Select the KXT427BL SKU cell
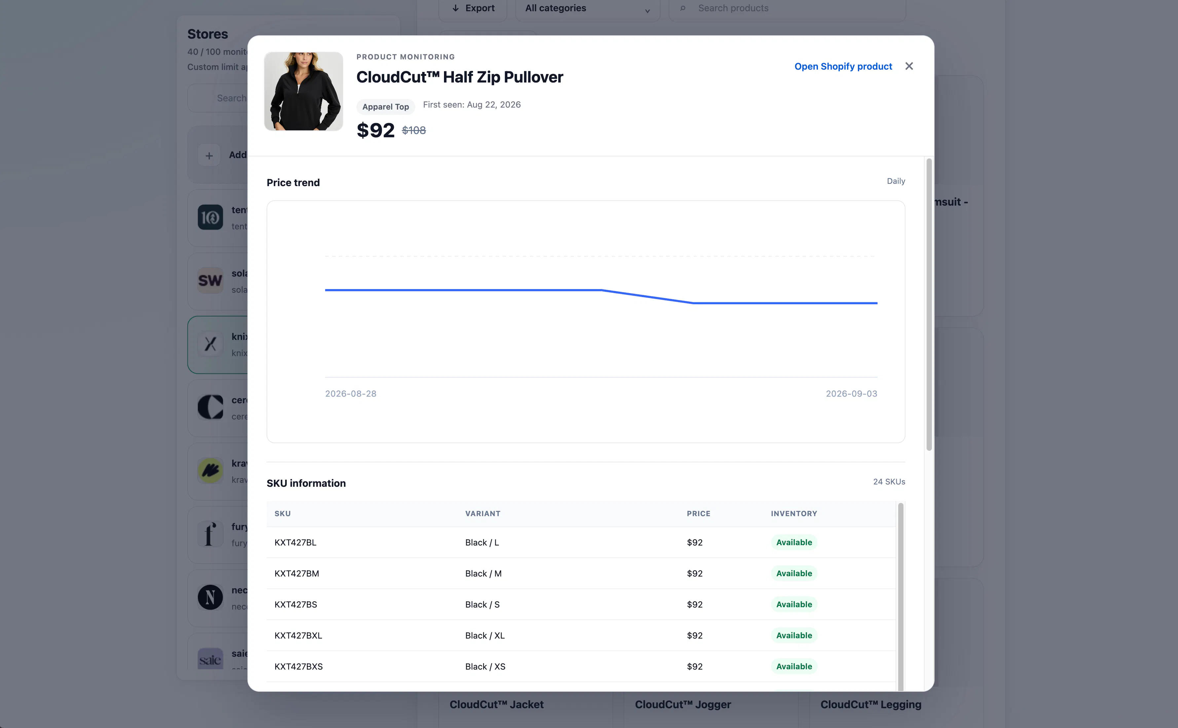The height and width of the screenshot is (728, 1178). click(295, 543)
